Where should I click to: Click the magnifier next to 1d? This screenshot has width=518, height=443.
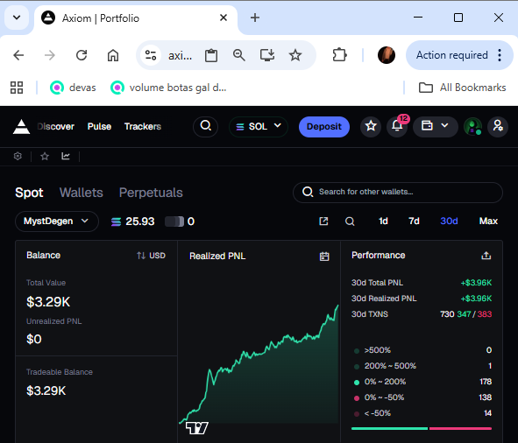point(350,221)
